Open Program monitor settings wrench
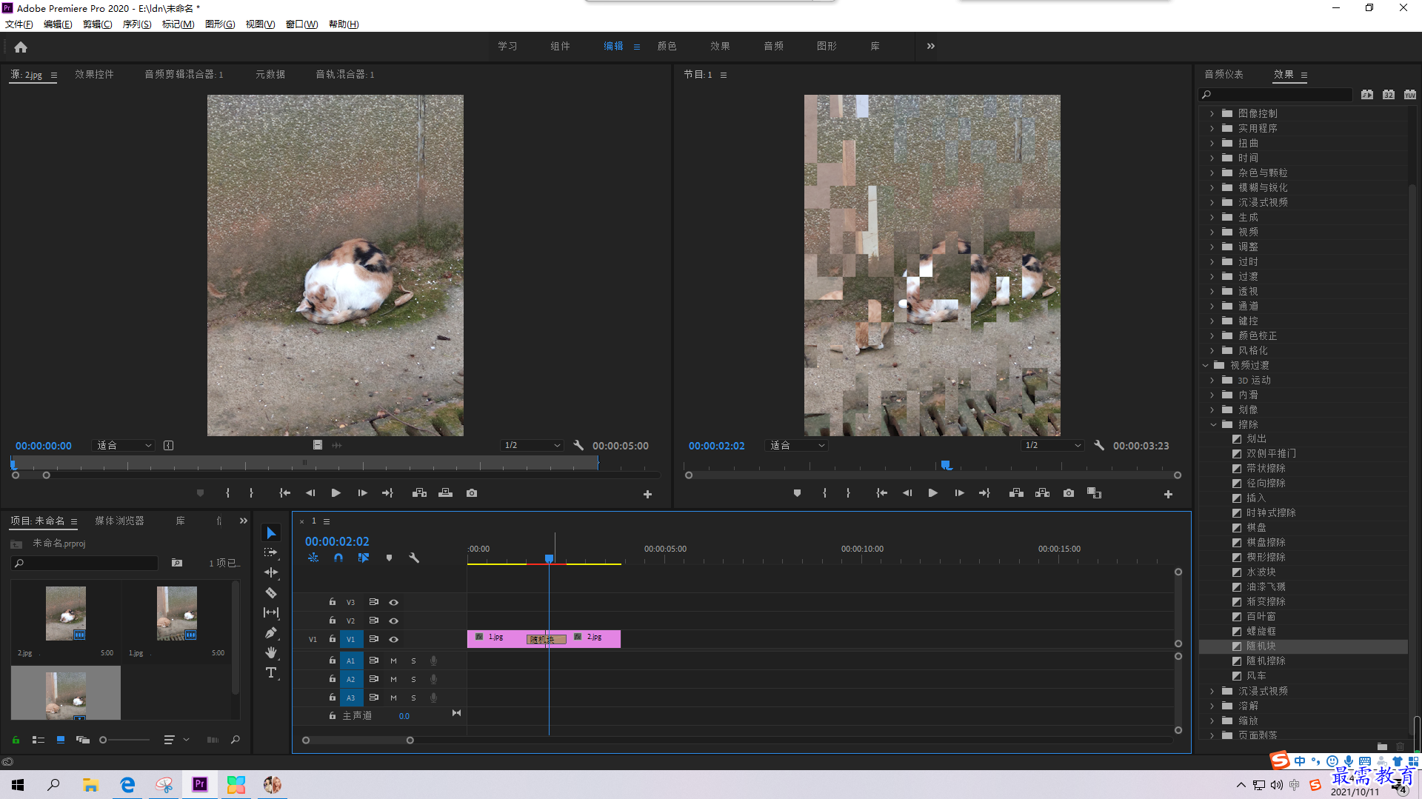 click(x=1099, y=446)
